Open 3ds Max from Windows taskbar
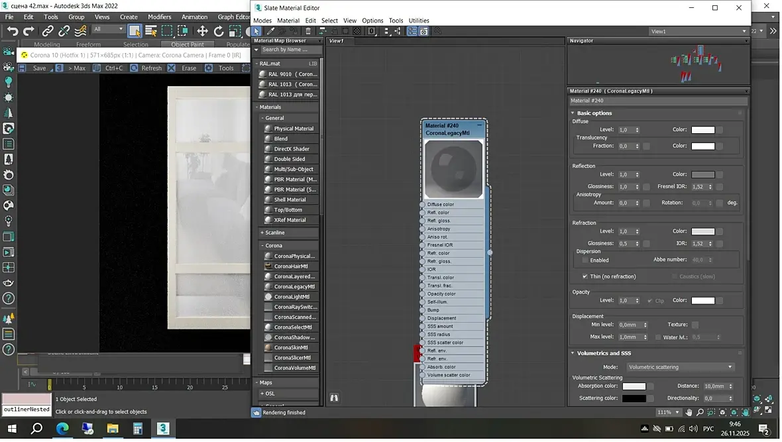Viewport: 782px width, 442px height. pos(163,429)
